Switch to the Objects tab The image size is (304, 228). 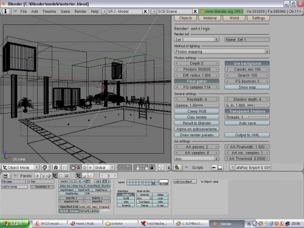tap(185, 18)
